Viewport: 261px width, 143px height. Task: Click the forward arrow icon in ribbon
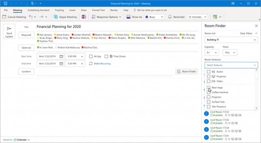[x=41, y=17]
